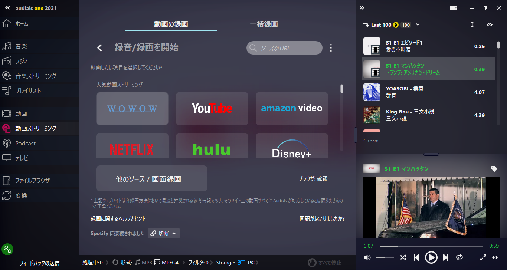Viewport: 507px width, 270px height.
Task: Open the three-dot options menu
Action: pos(331,48)
